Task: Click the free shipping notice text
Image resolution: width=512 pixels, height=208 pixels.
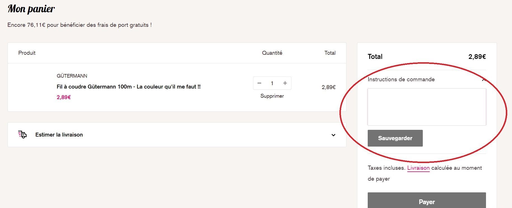Action: [x=79, y=25]
